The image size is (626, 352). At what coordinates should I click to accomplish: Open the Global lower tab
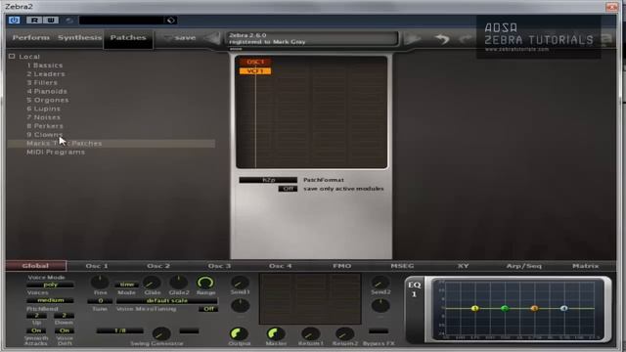pyautogui.click(x=36, y=266)
